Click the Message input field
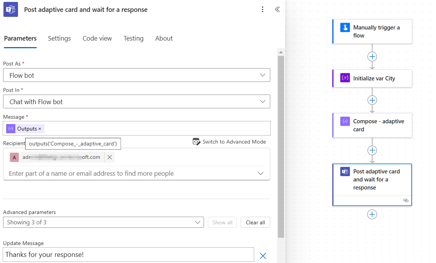 point(137,129)
